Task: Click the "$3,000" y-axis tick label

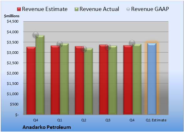Action: coord(13,53)
